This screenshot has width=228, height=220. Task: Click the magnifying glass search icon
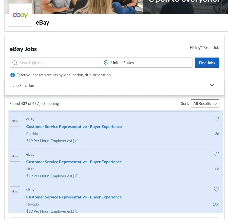[15, 63]
